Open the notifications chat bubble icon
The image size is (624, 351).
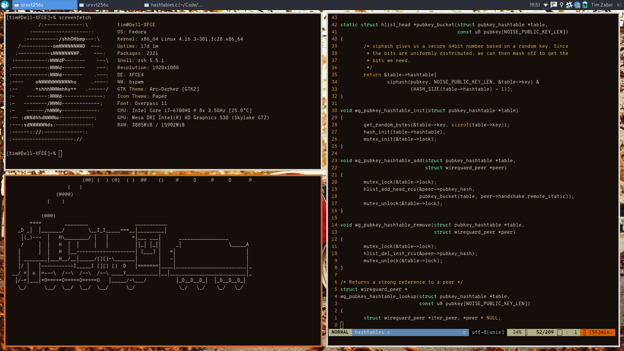tap(553, 5)
